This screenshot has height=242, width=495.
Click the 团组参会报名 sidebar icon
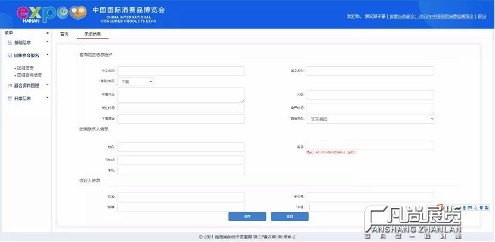pos(9,55)
